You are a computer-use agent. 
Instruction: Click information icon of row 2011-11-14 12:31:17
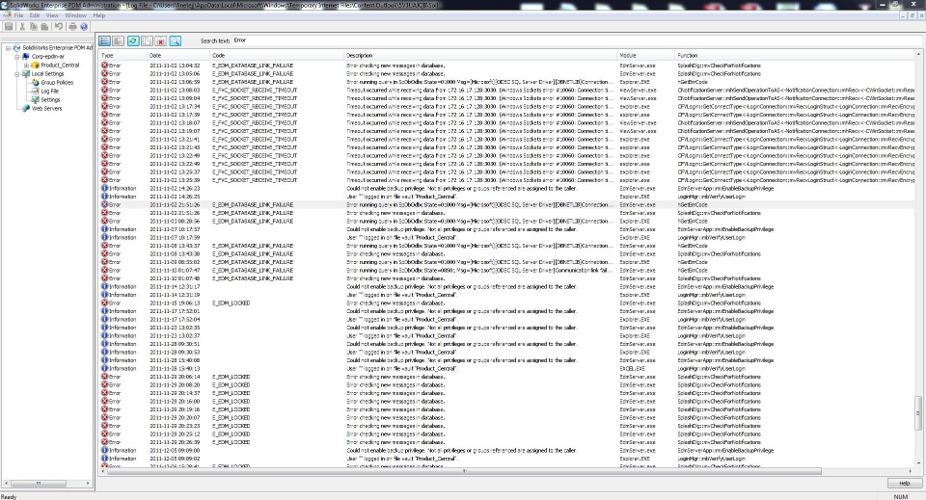click(104, 286)
